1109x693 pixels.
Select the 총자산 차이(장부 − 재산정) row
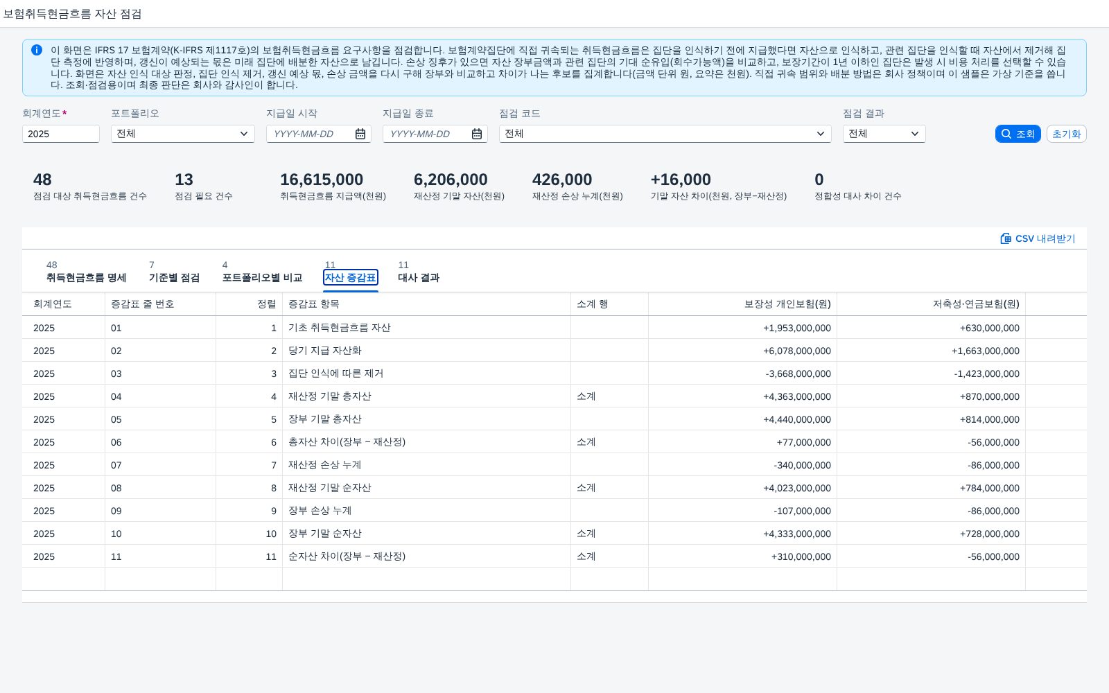coord(554,442)
